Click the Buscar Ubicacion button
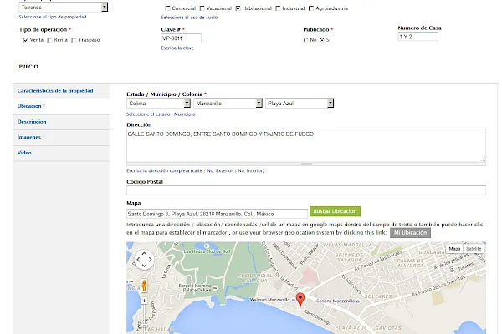 [335, 211]
